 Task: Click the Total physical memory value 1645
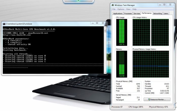coord(138,84)
